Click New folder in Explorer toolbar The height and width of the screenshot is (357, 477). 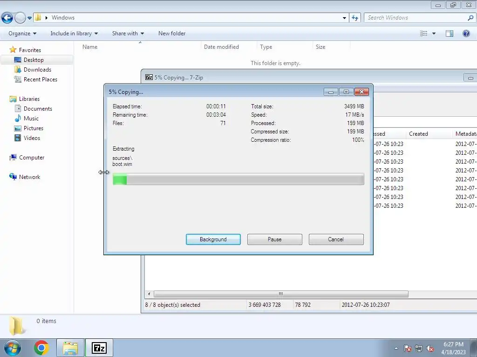pyautogui.click(x=171, y=33)
